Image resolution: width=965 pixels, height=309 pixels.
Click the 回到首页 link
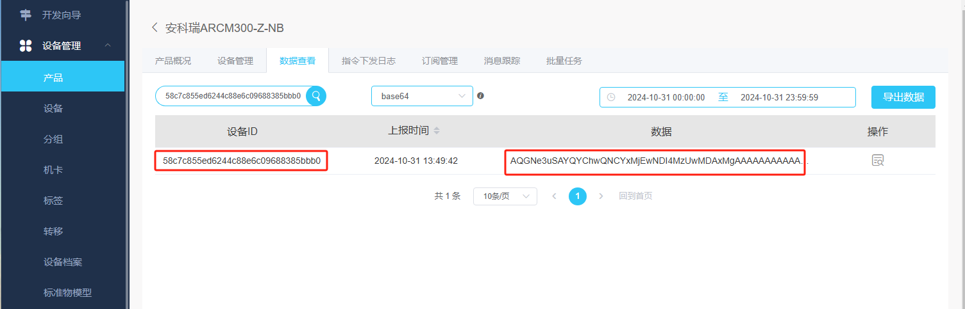635,196
